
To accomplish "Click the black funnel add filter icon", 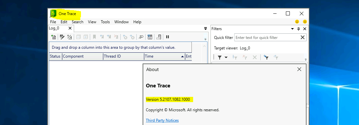I will [220, 57].
